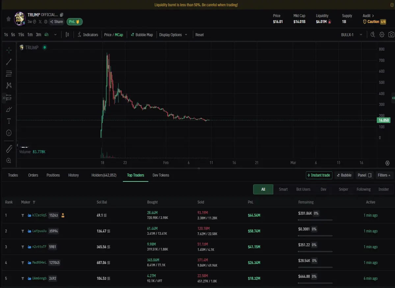Viewport: 395px width, 288px height.
Task: Select the Text annotation tool
Action: [9, 121]
